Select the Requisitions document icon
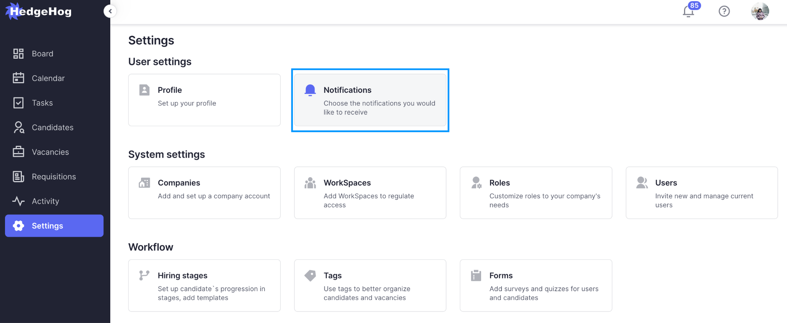 [18, 176]
